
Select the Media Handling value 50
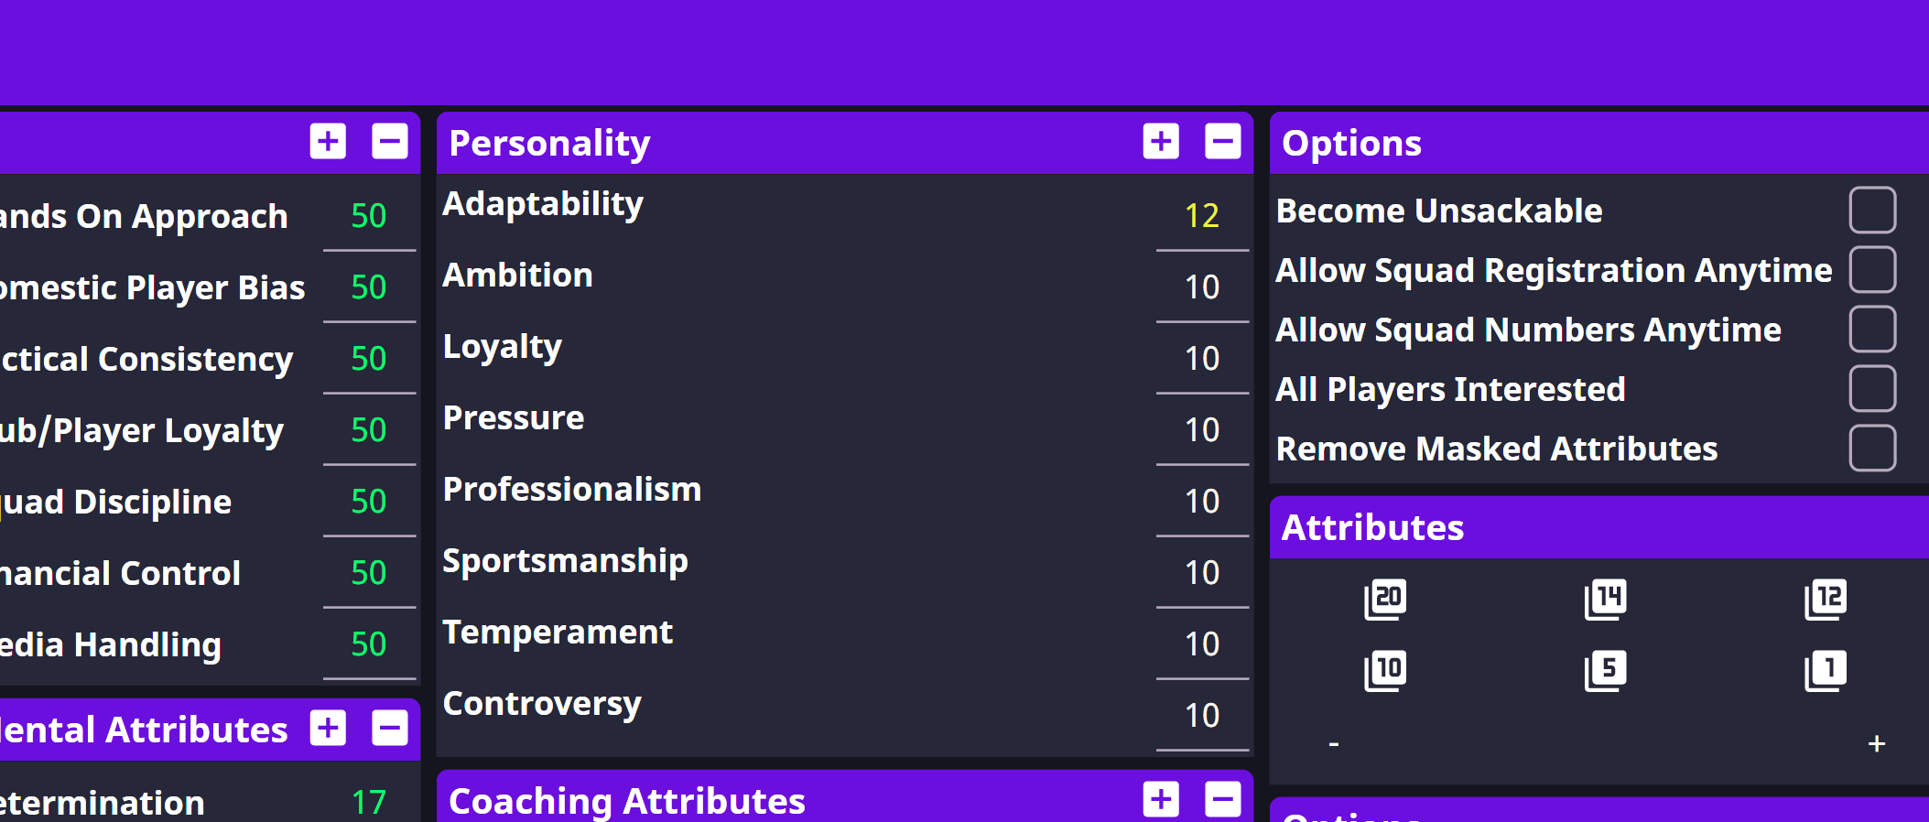pyautogui.click(x=369, y=644)
